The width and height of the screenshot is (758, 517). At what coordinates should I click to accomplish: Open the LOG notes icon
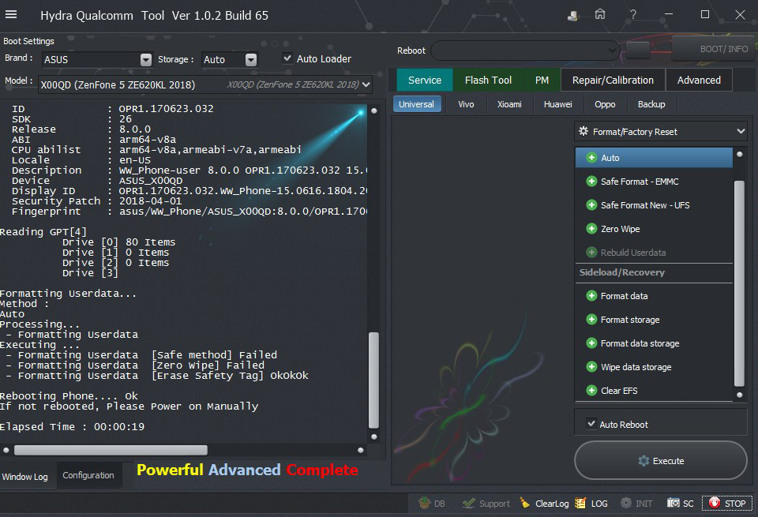[581, 503]
